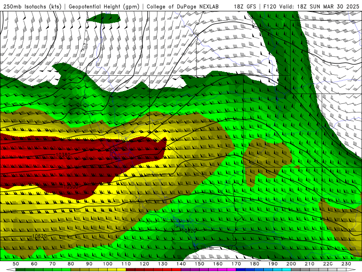
Task: Click the "250mb Isotachs (kts)" title text
Action: [33, 7]
